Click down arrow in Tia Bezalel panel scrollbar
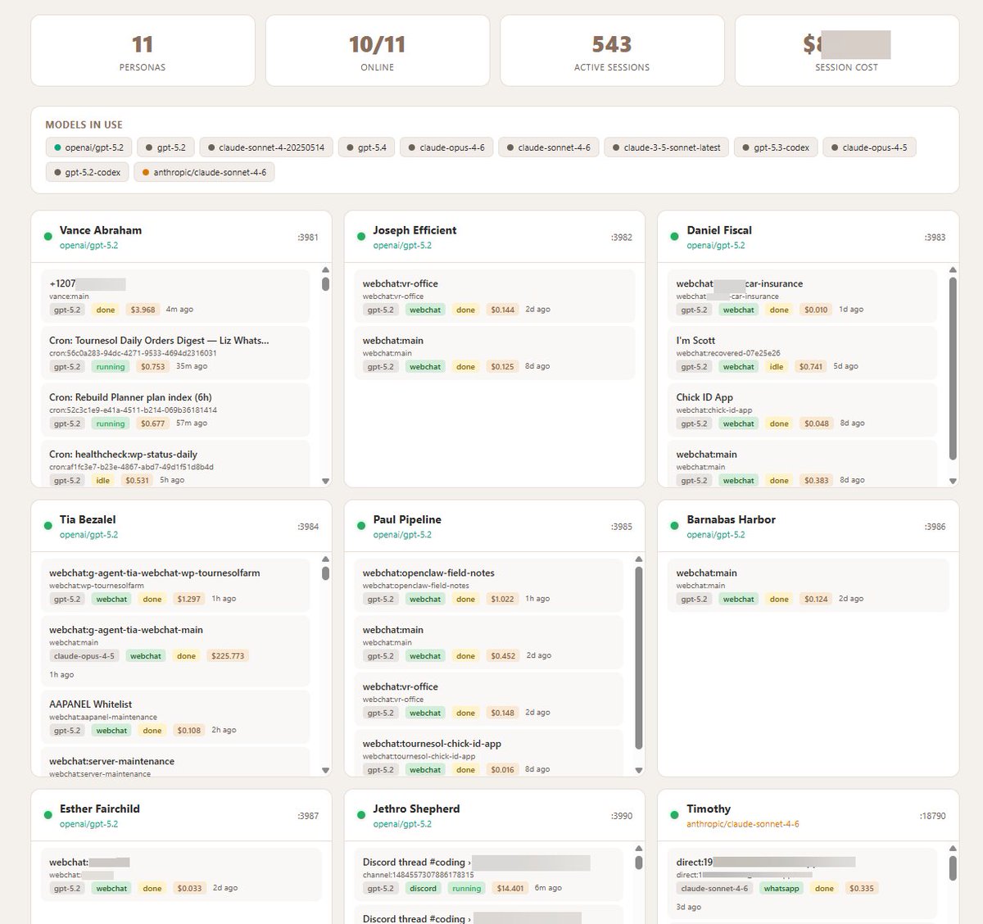Image resolution: width=983 pixels, height=924 pixels. [325, 770]
